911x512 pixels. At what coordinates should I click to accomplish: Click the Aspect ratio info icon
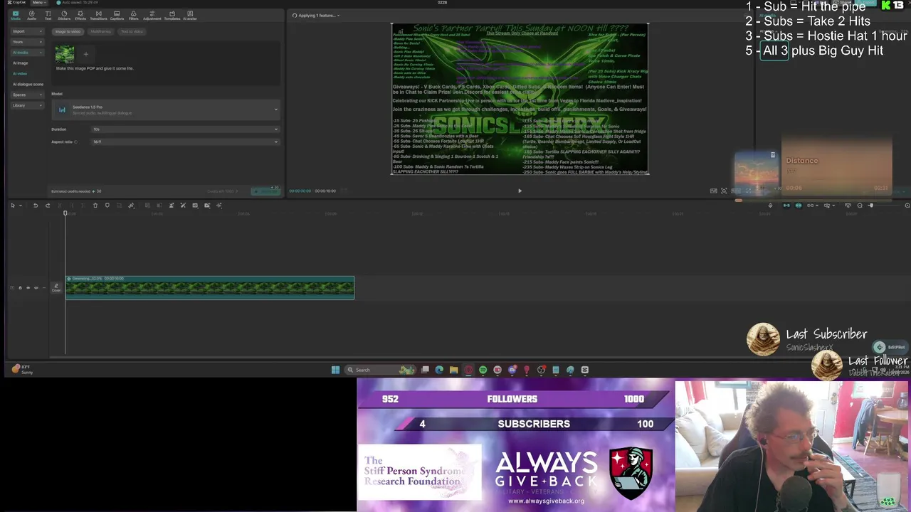[x=76, y=142]
